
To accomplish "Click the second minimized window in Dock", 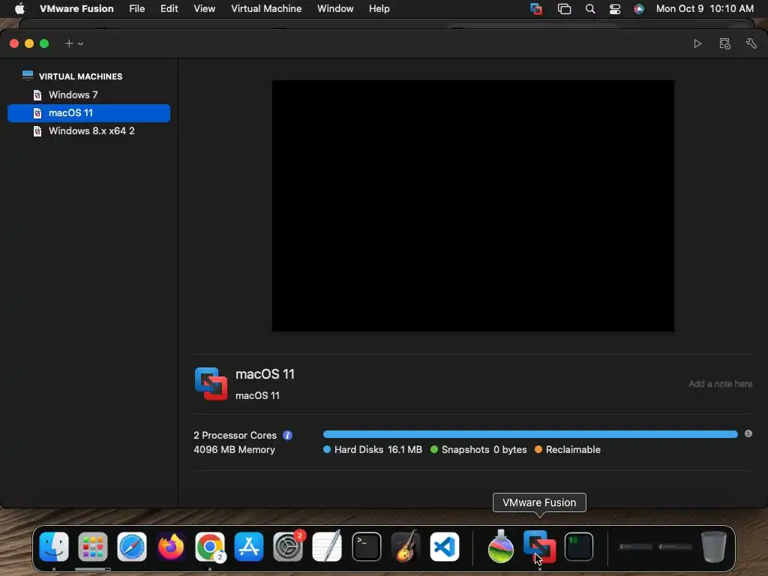I will click(x=676, y=547).
